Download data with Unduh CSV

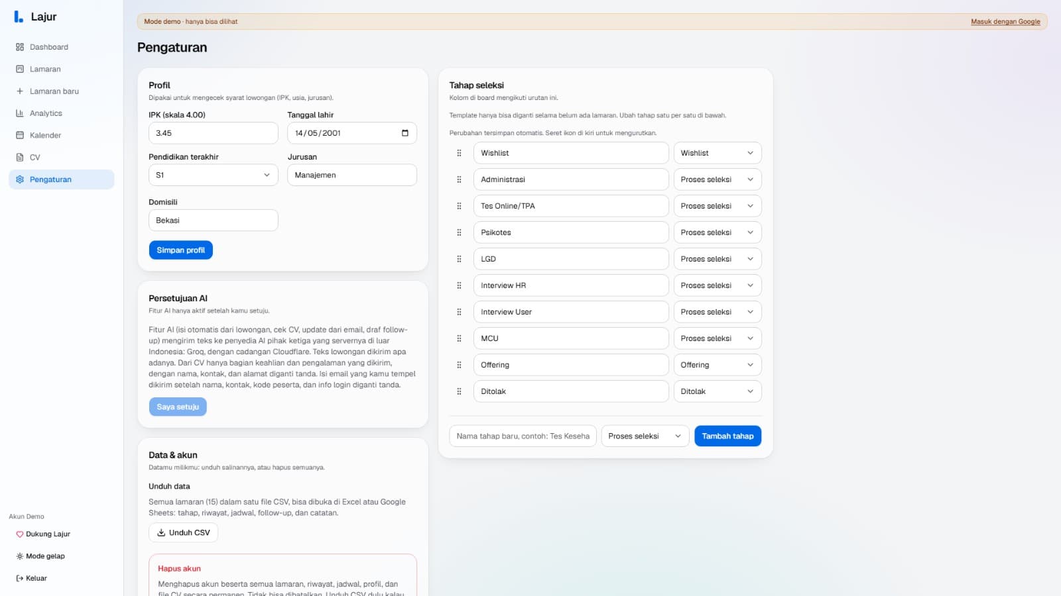point(183,532)
